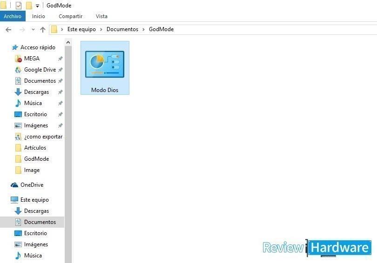
Task: Switch to the Inicio ribbon tab
Action: click(x=39, y=16)
